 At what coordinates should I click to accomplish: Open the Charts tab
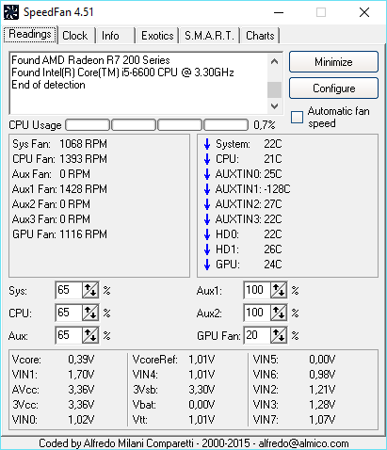260,36
